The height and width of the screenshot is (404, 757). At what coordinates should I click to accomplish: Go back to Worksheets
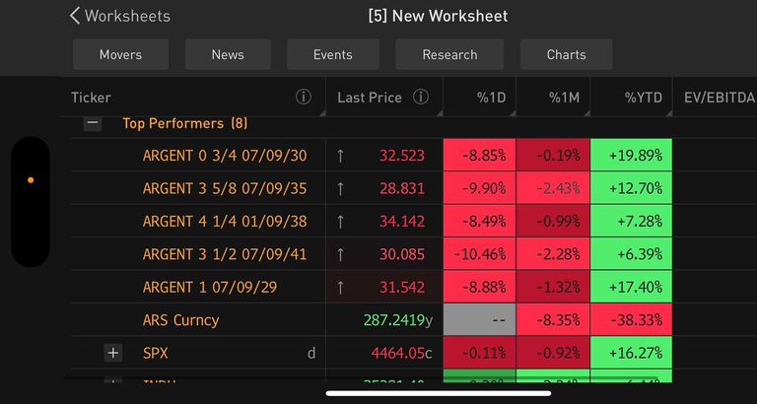pos(119,16)
